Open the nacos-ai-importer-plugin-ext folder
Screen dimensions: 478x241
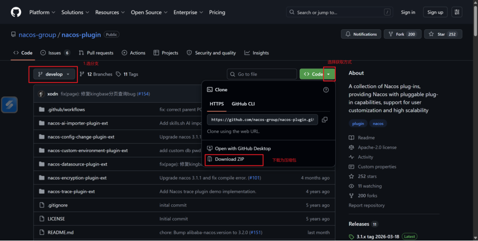click(x=78, y=123)
